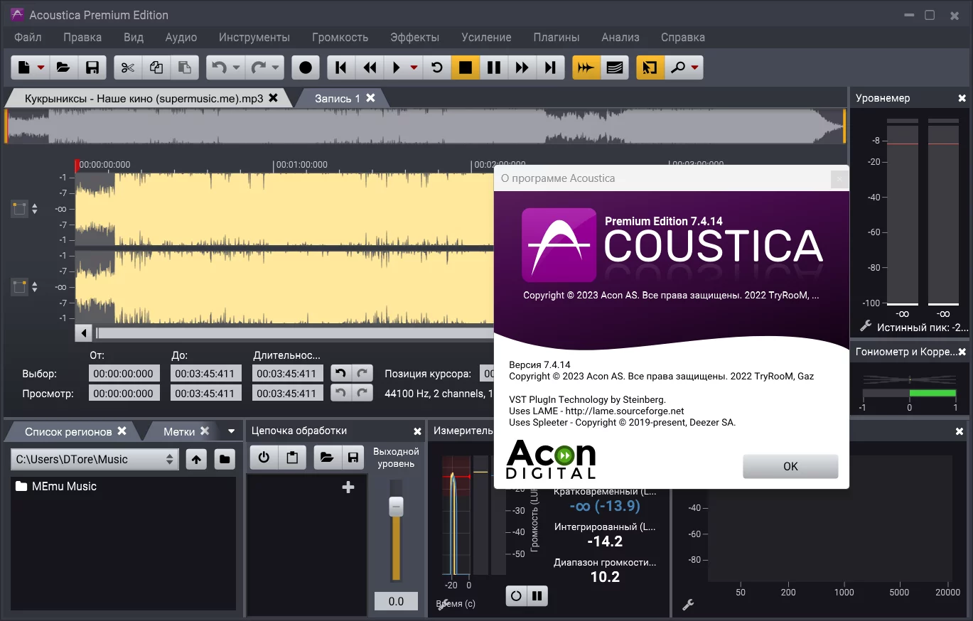Stop playback with the Stop button
973x621 pixels.
click(466, 67)
